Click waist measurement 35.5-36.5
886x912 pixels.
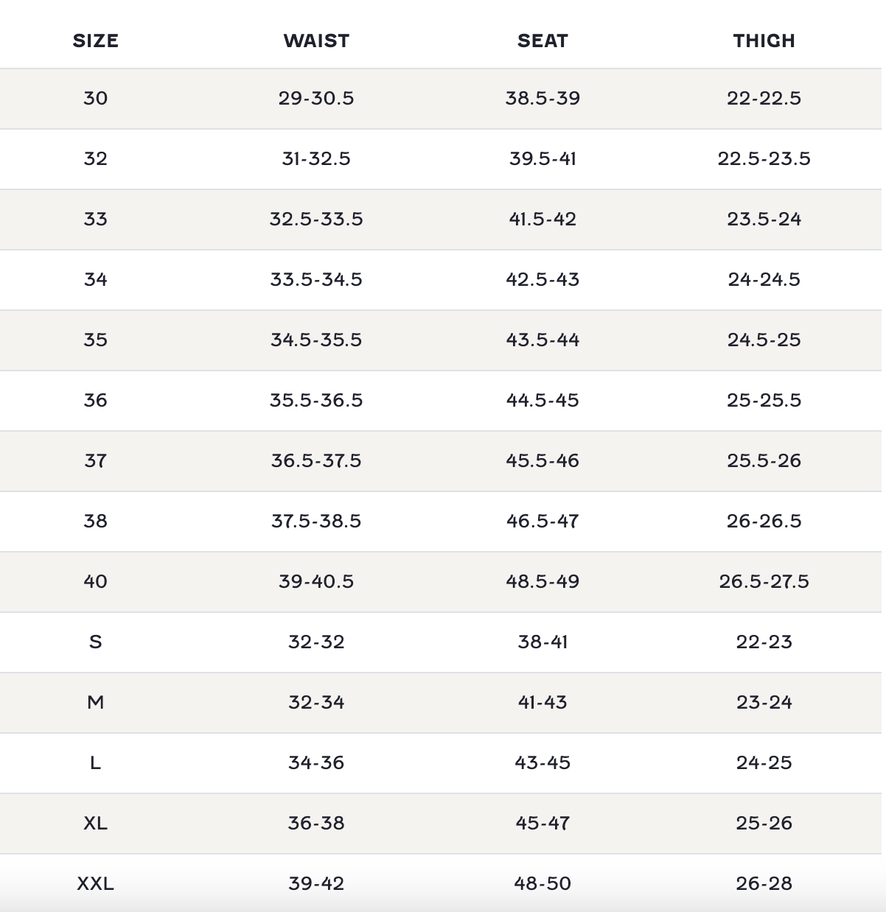316,400
